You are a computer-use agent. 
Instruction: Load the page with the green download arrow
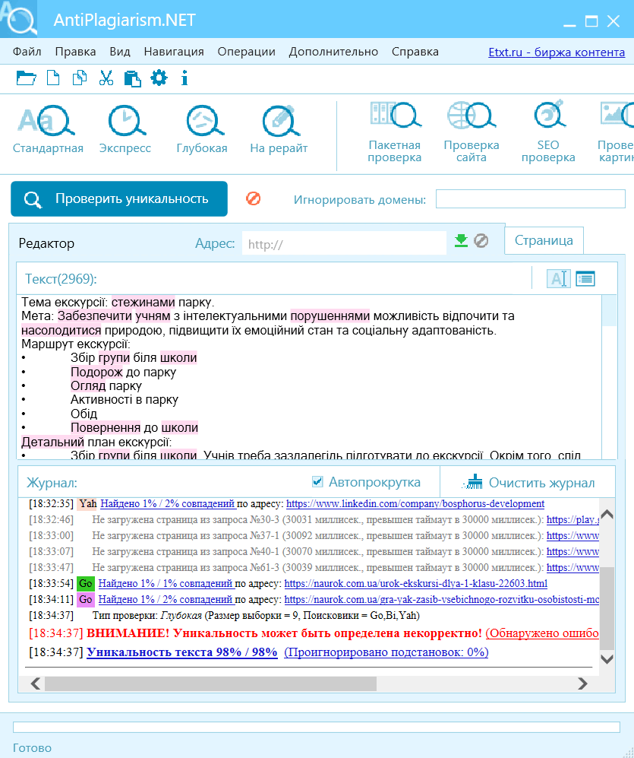point(461,240)
